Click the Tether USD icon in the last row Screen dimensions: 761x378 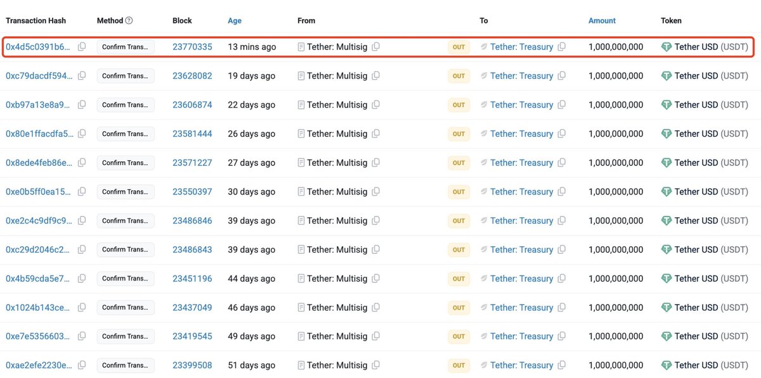click(666, 365)
